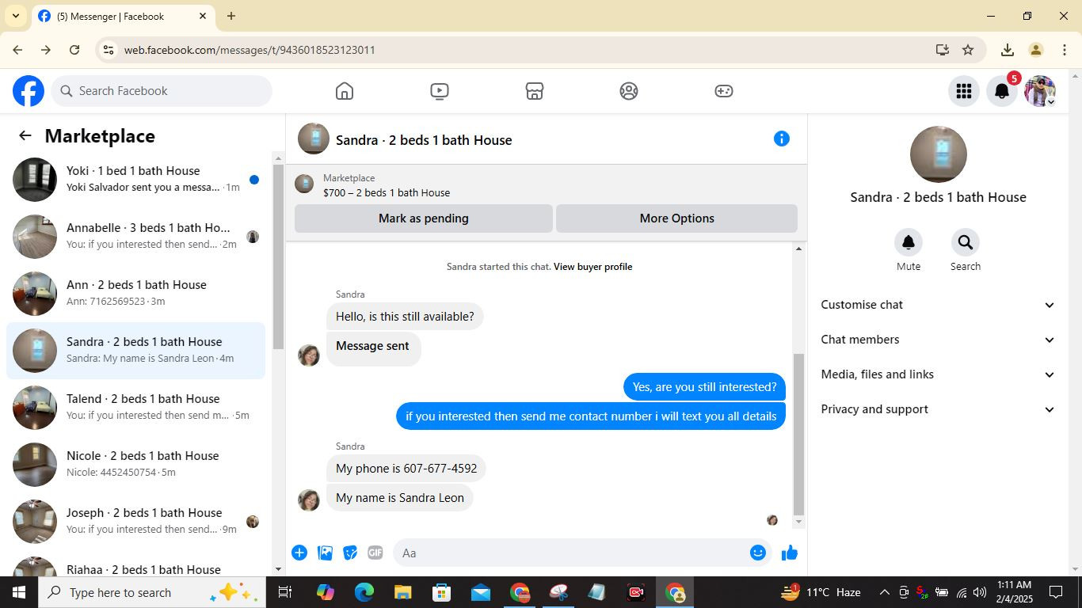Open the Facebook menu grid icon

[964, 91]
